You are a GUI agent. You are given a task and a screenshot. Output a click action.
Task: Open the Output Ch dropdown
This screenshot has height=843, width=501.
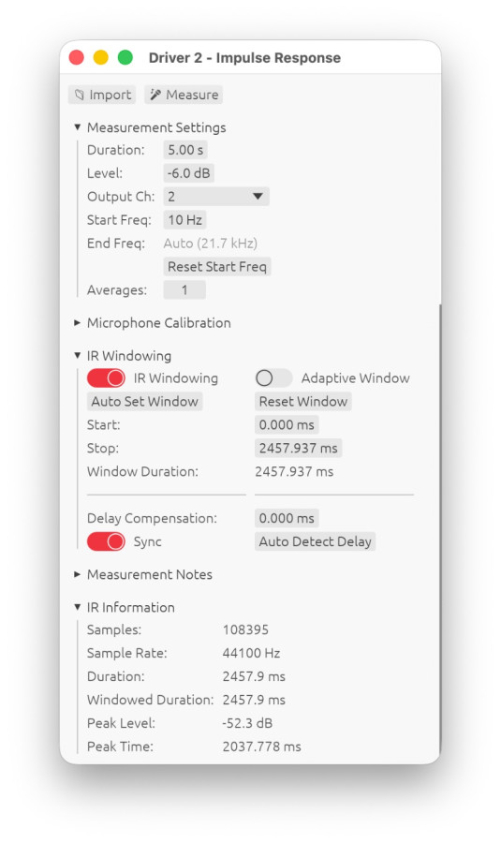tap(216, 197)
